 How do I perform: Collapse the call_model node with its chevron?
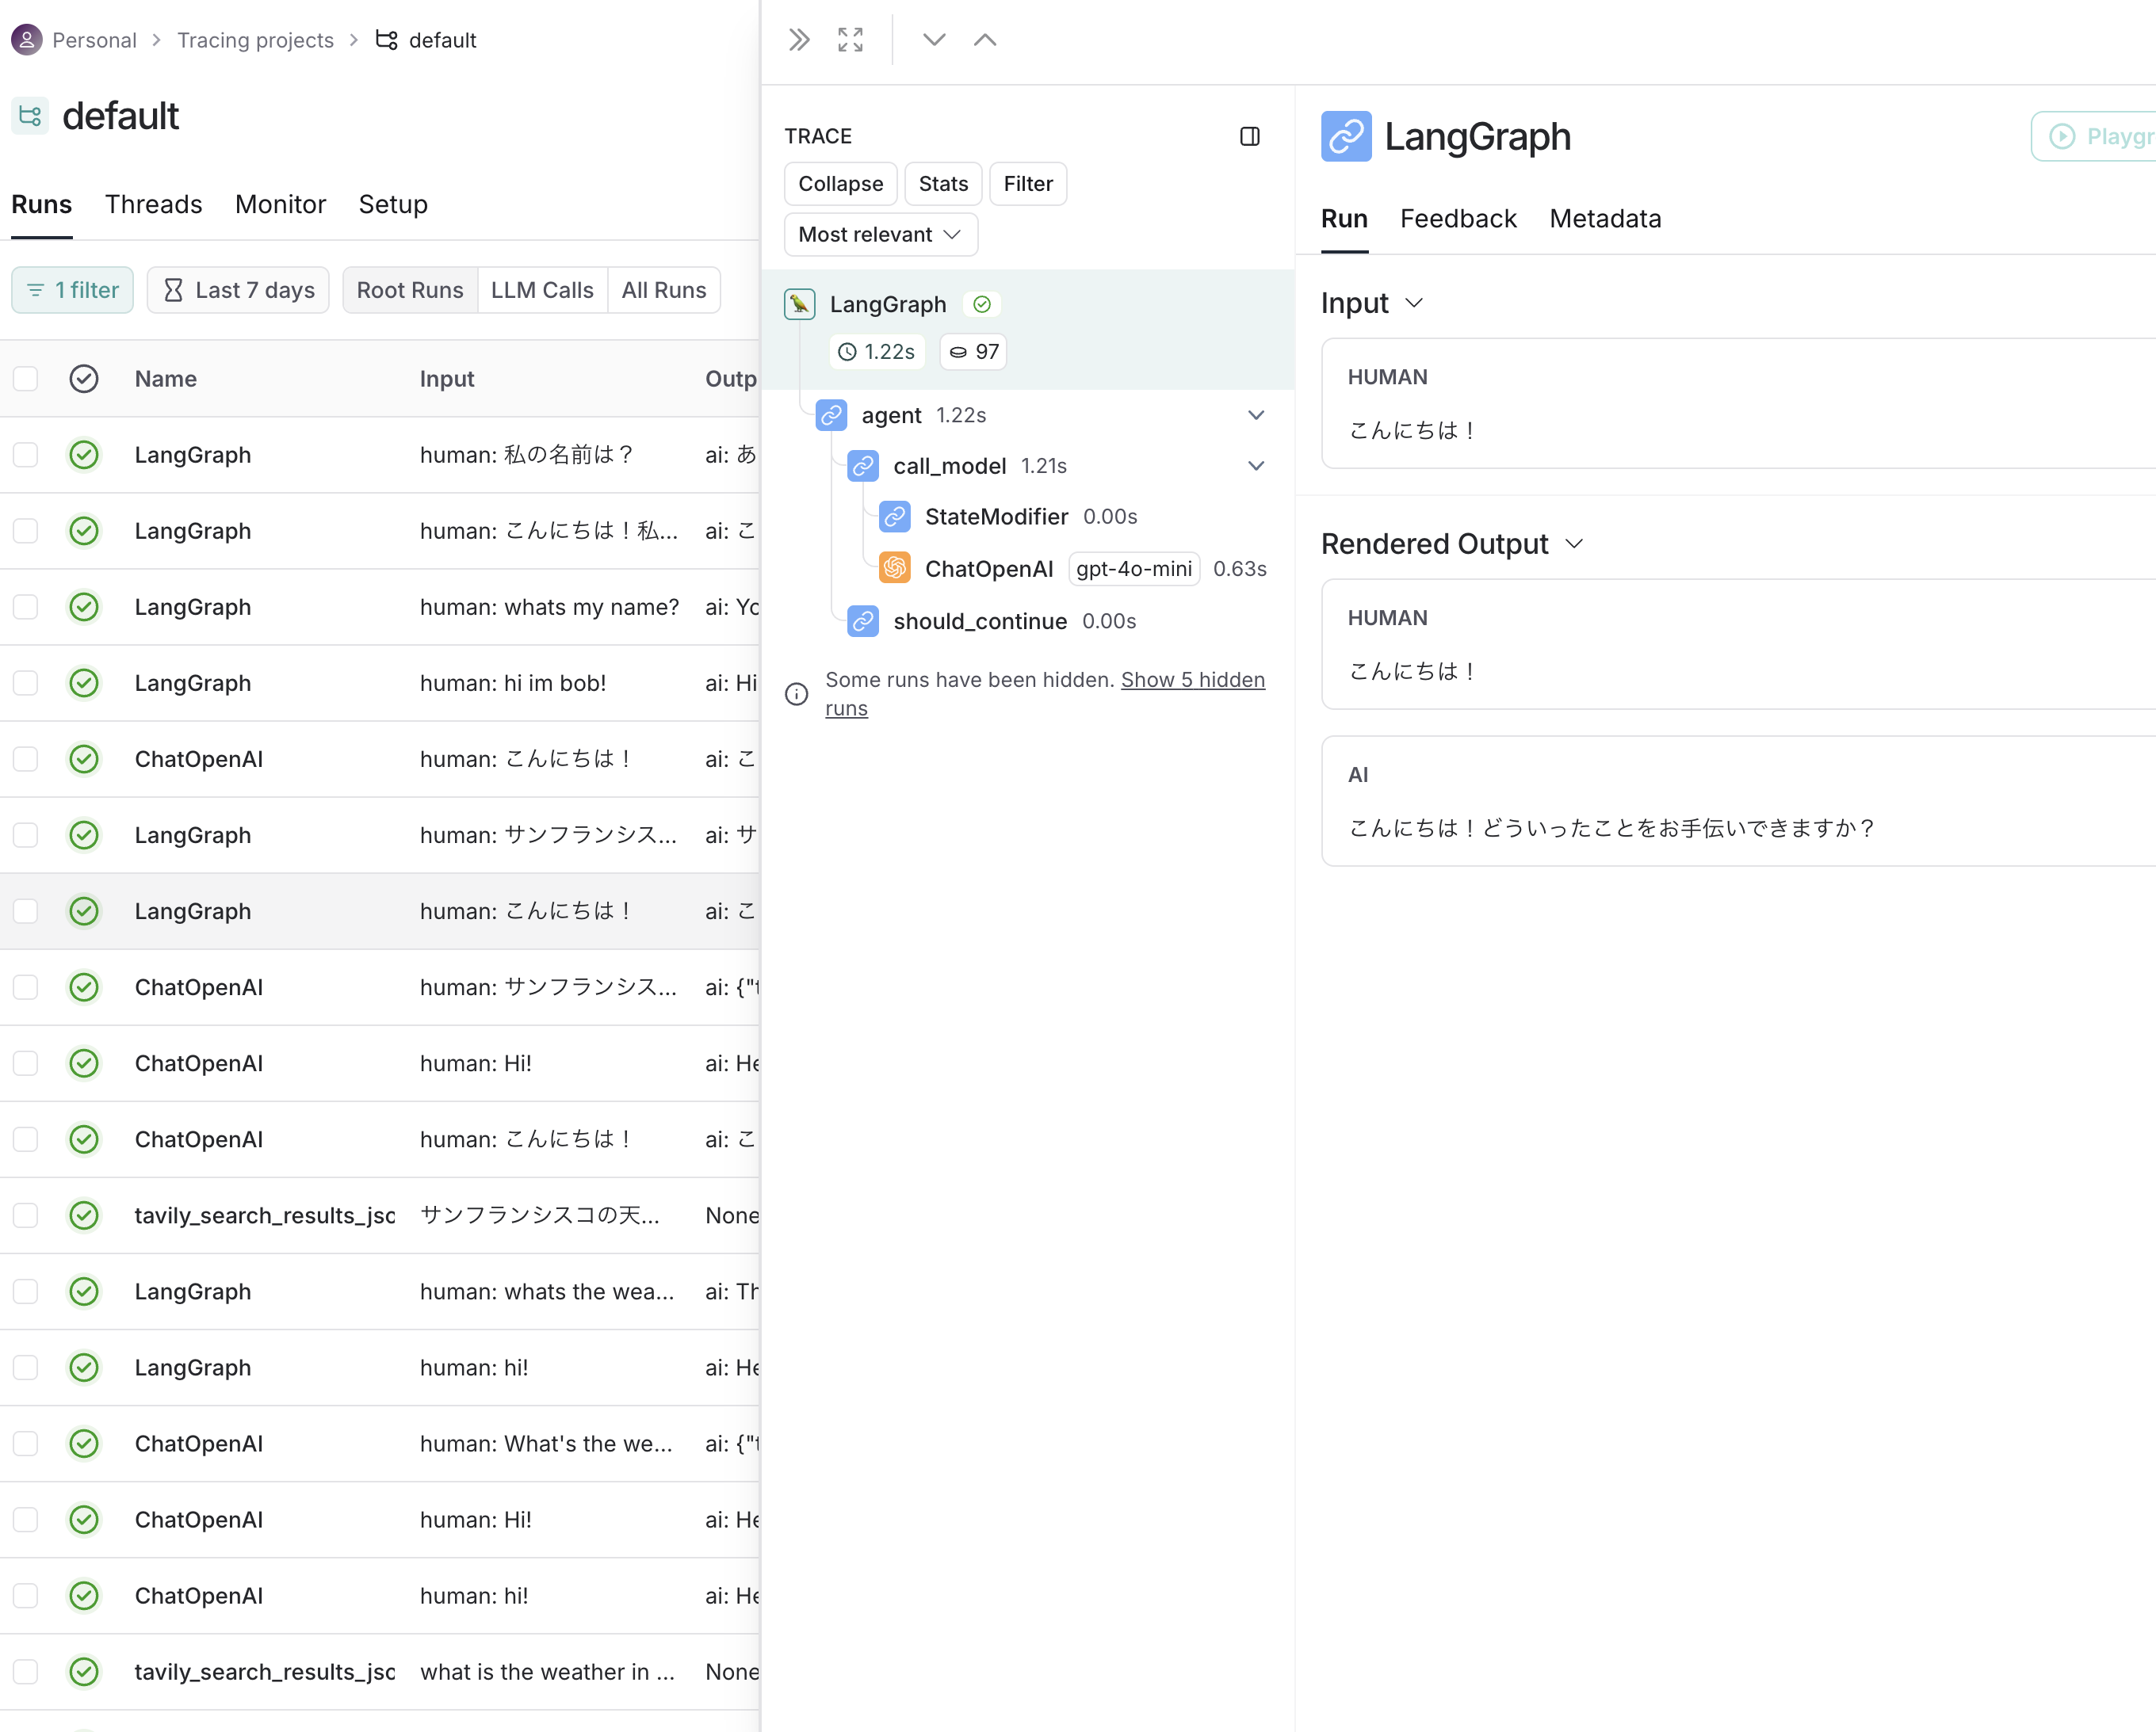pyautogui.click(x=1256, y=466)
